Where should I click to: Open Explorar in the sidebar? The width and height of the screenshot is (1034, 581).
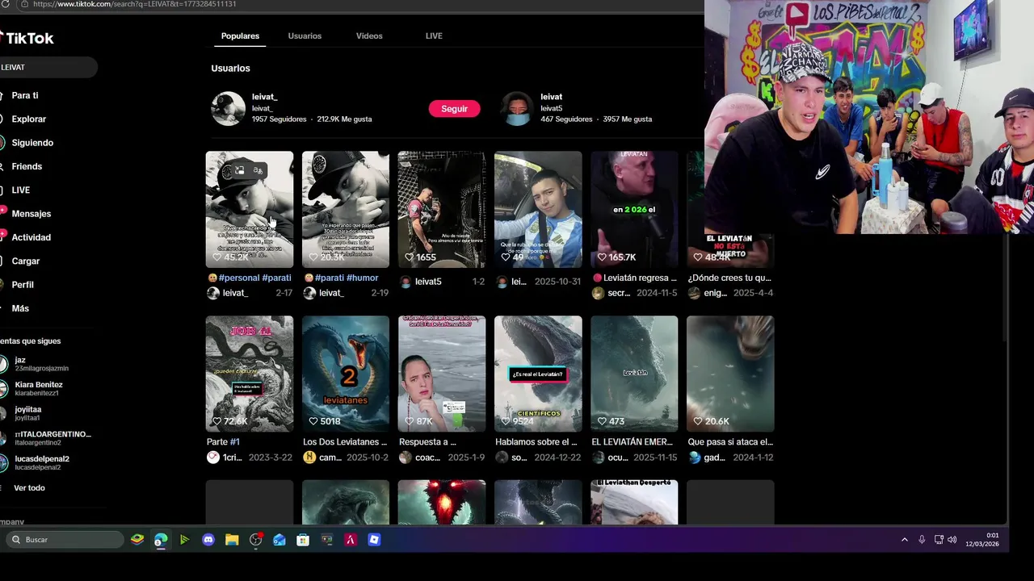click(x=28, y=119)
